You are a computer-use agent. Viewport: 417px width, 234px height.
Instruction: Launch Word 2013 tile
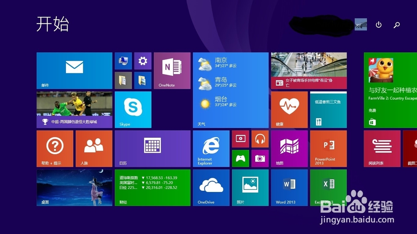pos(289,188)
